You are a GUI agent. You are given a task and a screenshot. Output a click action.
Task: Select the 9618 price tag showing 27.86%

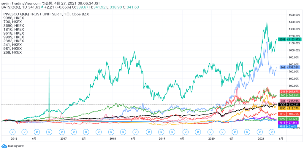click(289, 122)
